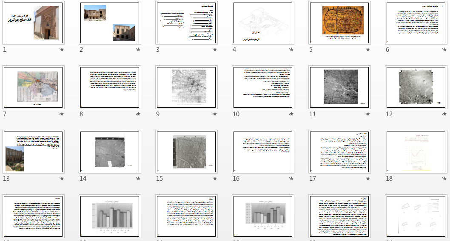
Task: Play transition star icon for slide 14
Action: click(138, 178)
